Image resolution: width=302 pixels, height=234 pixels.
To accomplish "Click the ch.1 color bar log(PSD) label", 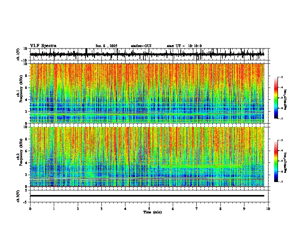I will point(286,99).
